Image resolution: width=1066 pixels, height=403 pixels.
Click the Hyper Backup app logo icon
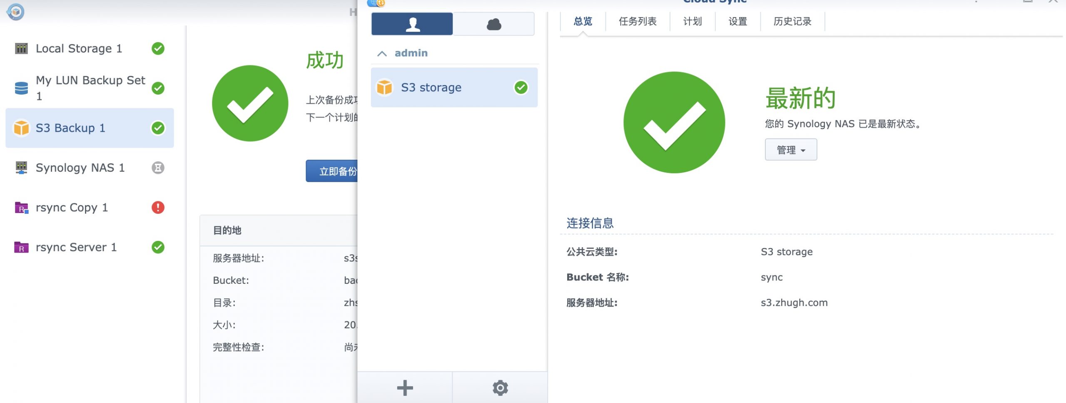click(15, 12)
